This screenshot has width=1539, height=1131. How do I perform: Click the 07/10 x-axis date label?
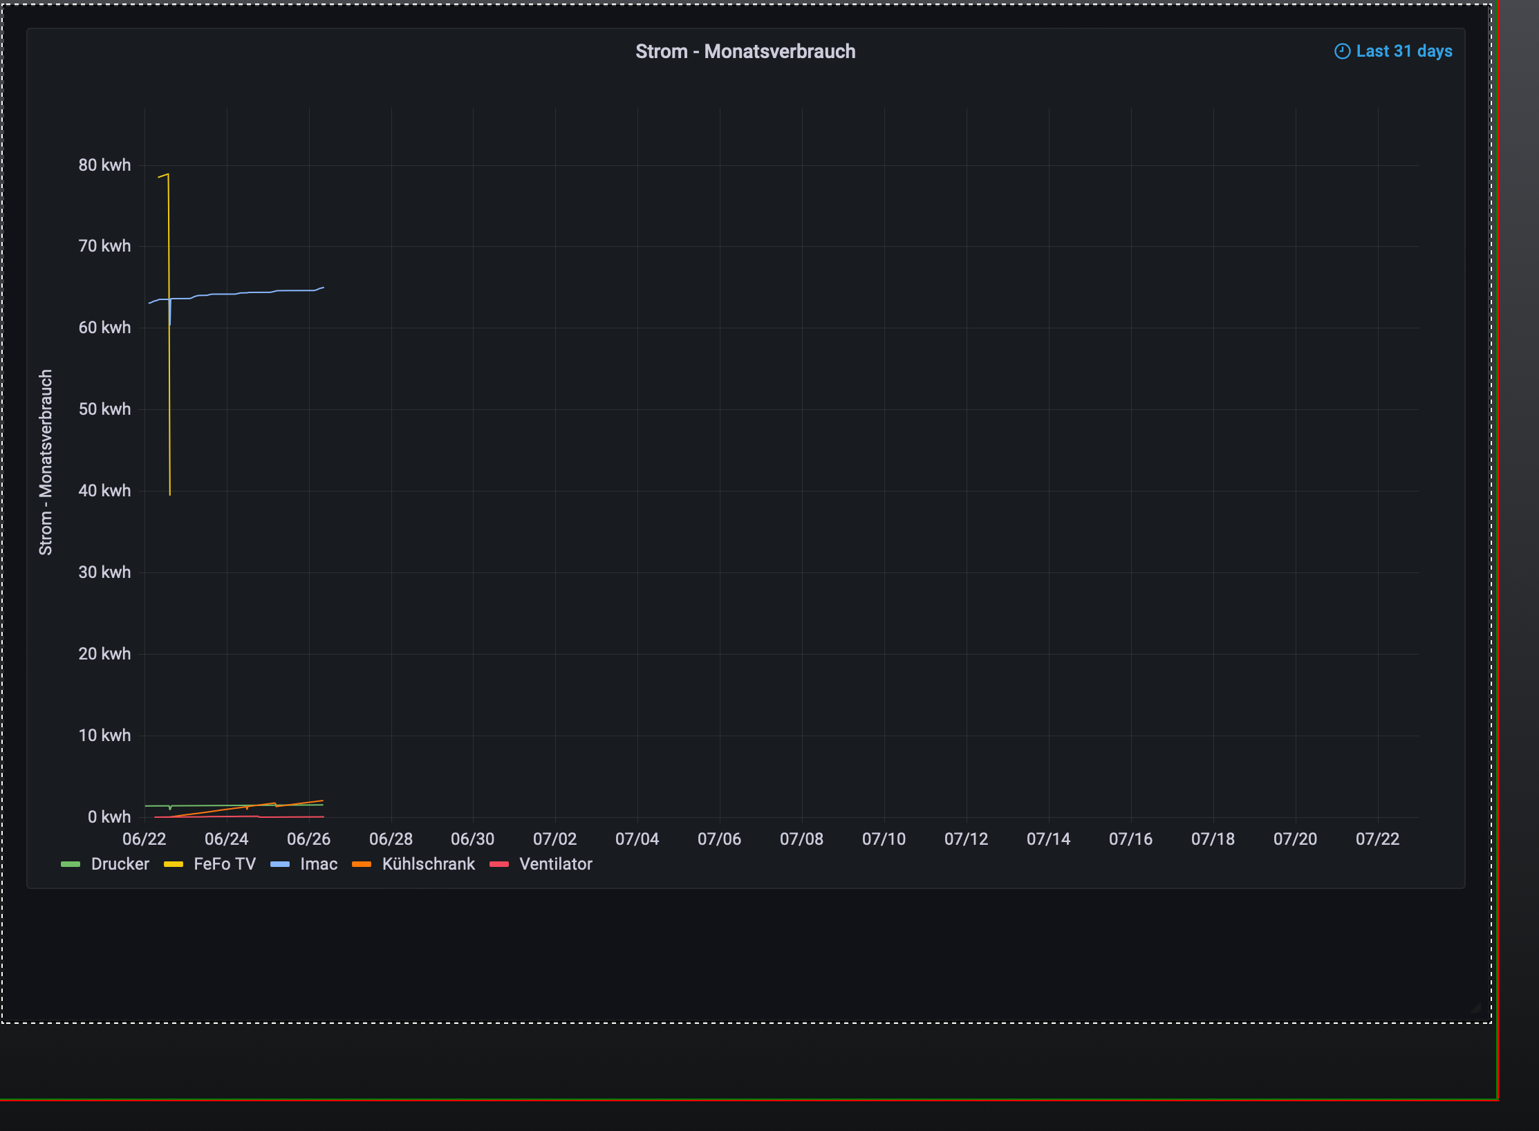coord(884,839)
